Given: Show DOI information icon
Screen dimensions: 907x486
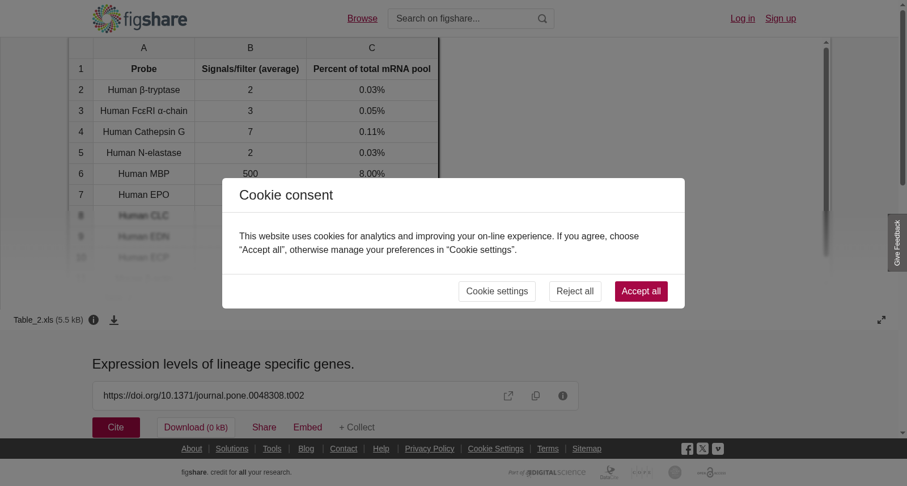Looking at the screenshot, I should click(563, 396).
